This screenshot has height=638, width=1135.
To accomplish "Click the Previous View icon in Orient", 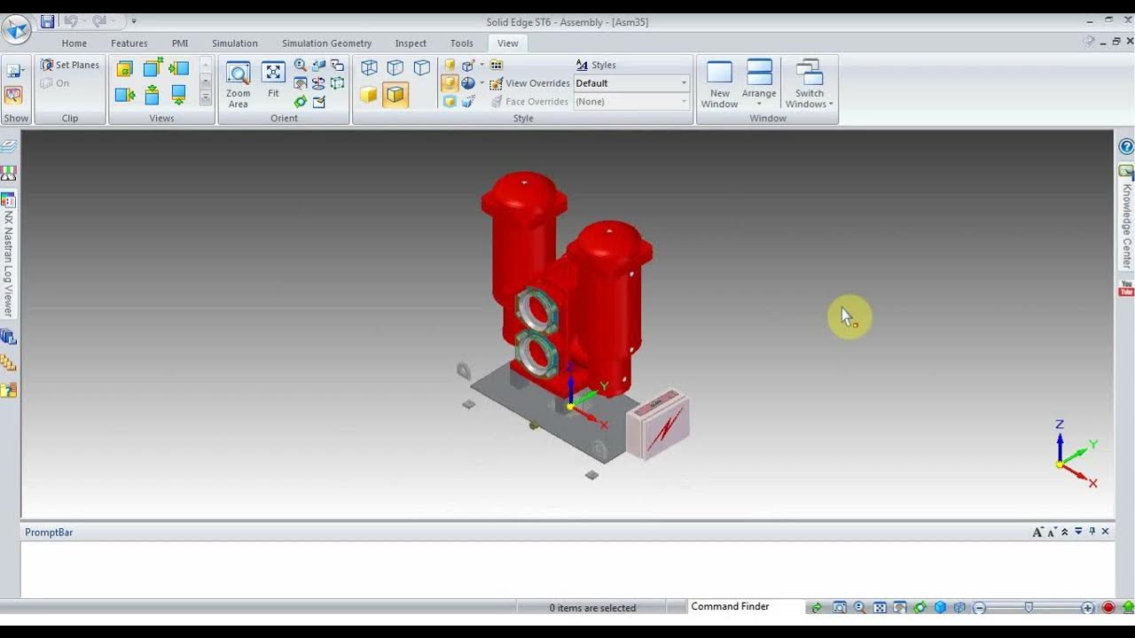I will click(338, 65).
